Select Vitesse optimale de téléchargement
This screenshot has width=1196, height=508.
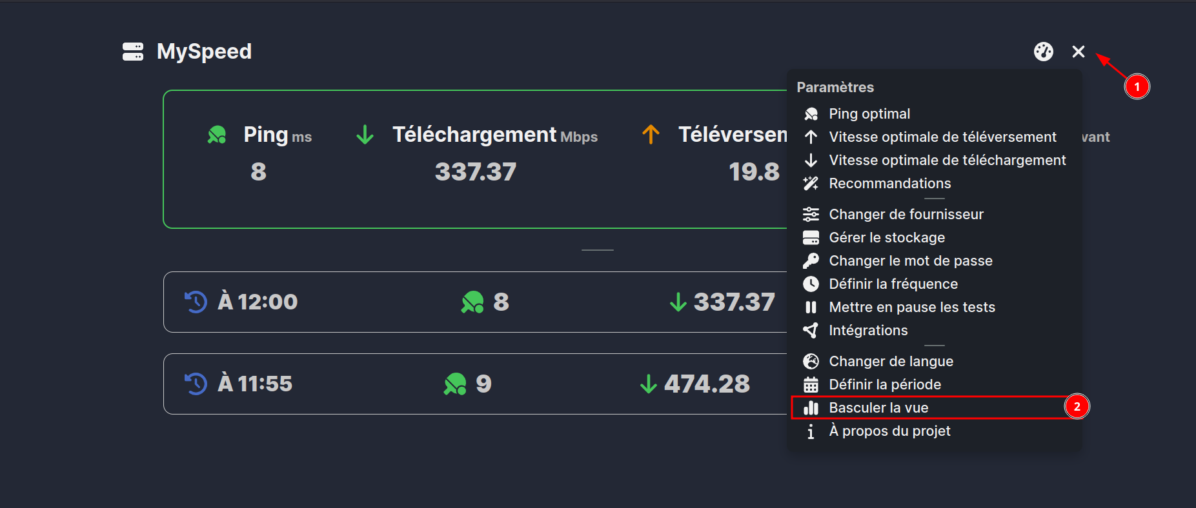pyautogui.click(x=947, y=161)
